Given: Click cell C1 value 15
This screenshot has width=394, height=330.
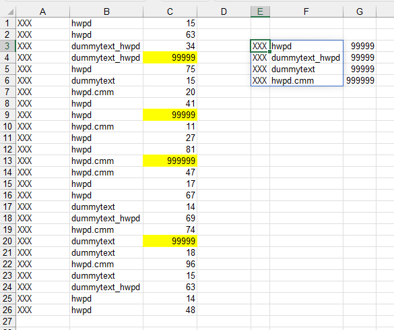Looking at the screenshot, I should 170,23.
